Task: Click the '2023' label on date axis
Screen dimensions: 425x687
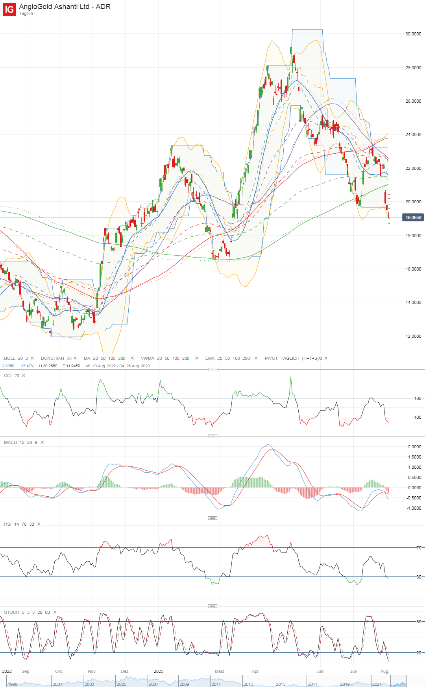Action: [x=159, y=671]
